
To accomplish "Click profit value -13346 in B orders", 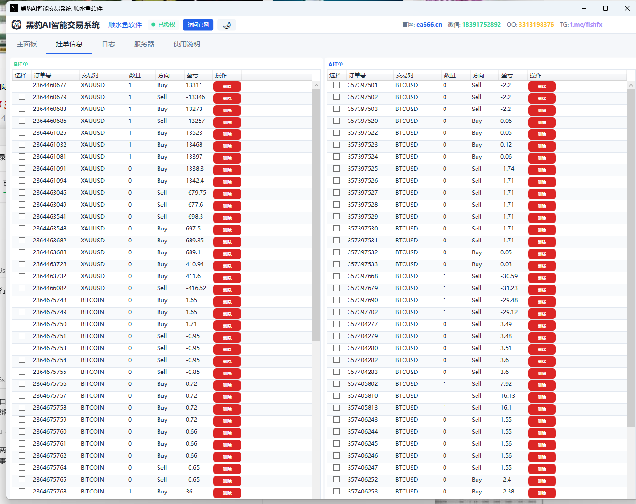I will (195, 97).
